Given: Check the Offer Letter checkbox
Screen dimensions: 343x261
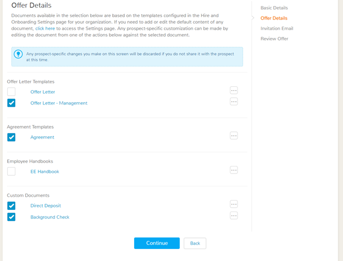Looking at the screenshot, I should pos(11,92).
